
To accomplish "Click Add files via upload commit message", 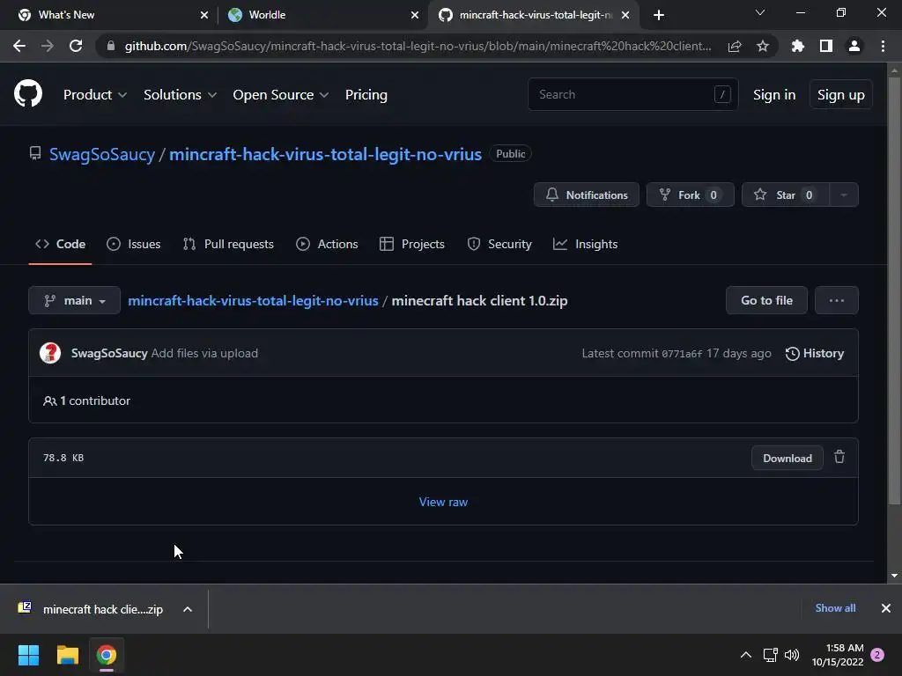I will click(x=204, y=353).
